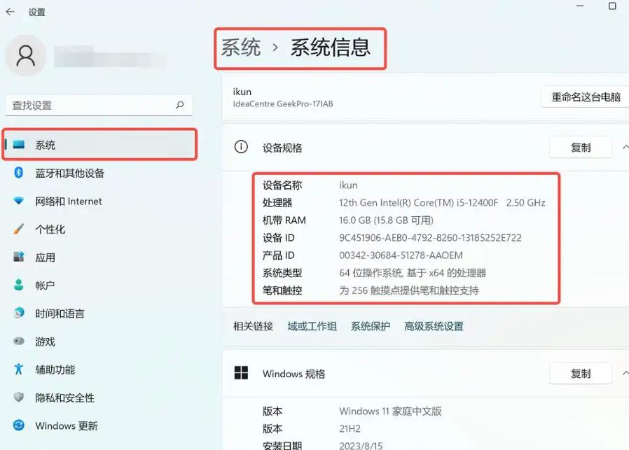Select the Accessibility figure icon
The image size is (629, 450).
[x=18, y=369]
